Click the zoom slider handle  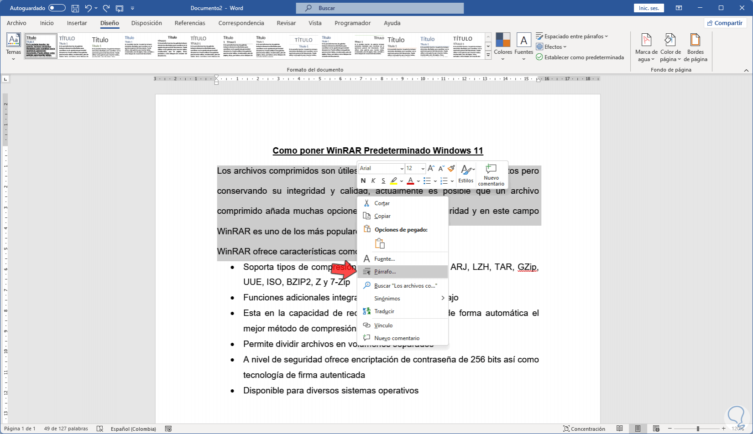pyautogui.click(x=698, y=429)
